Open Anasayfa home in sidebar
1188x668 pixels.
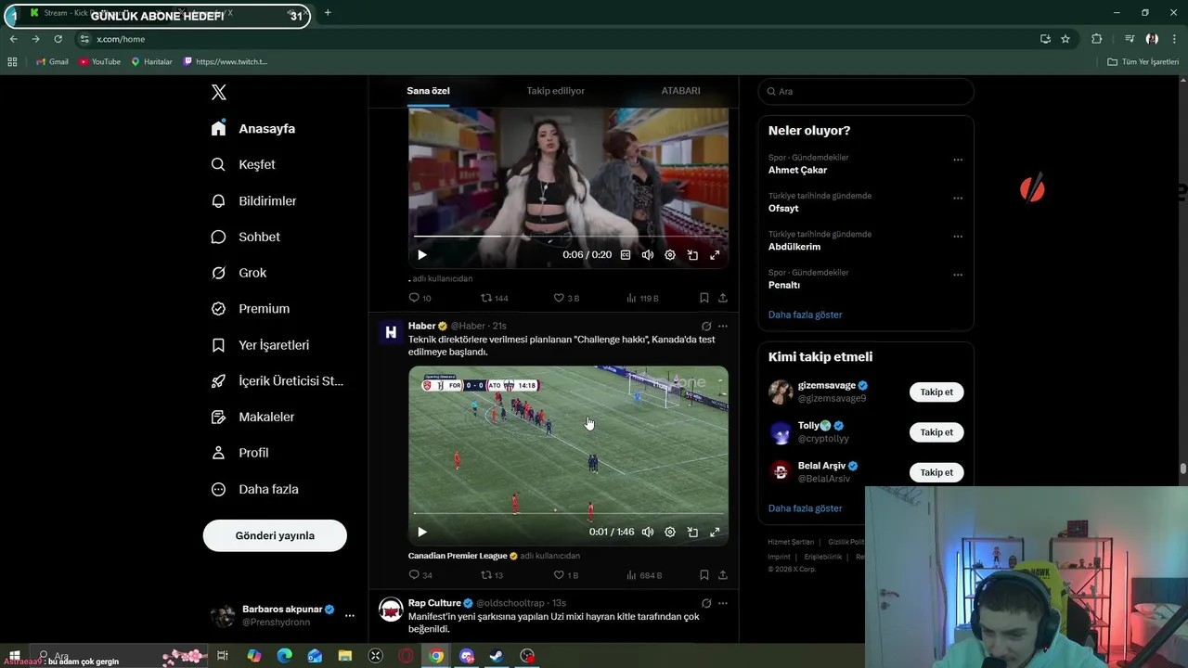click(x=253, y=129)
